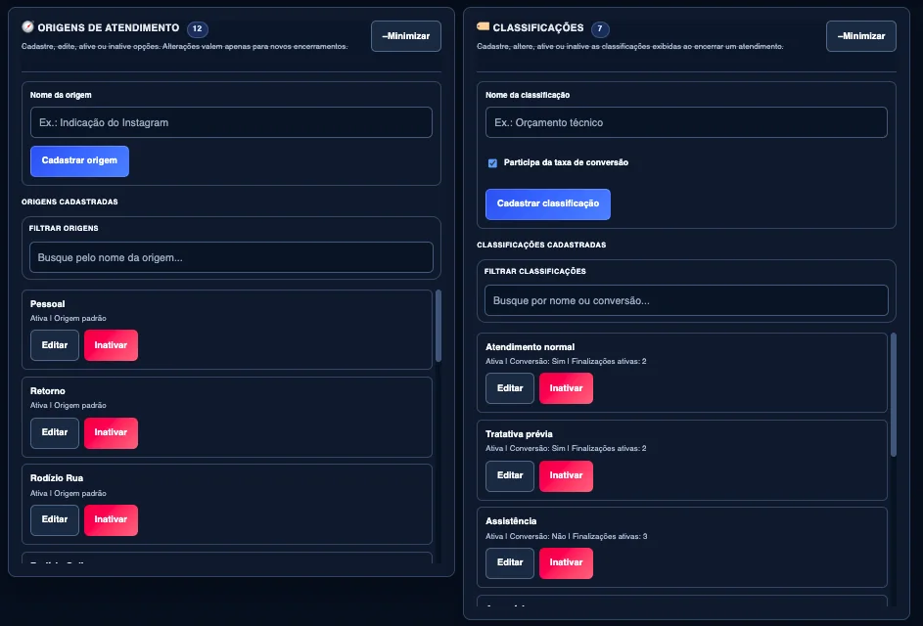Inactivate the Tratativa prévia classification
This screenshot has width=923, height=626.
(x=567, y=476)
